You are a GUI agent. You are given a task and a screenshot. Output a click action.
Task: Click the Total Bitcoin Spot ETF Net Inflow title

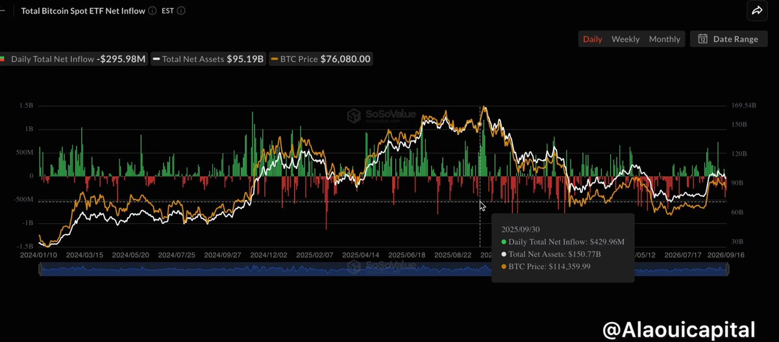pyautogui.click(x=82, y=11)
